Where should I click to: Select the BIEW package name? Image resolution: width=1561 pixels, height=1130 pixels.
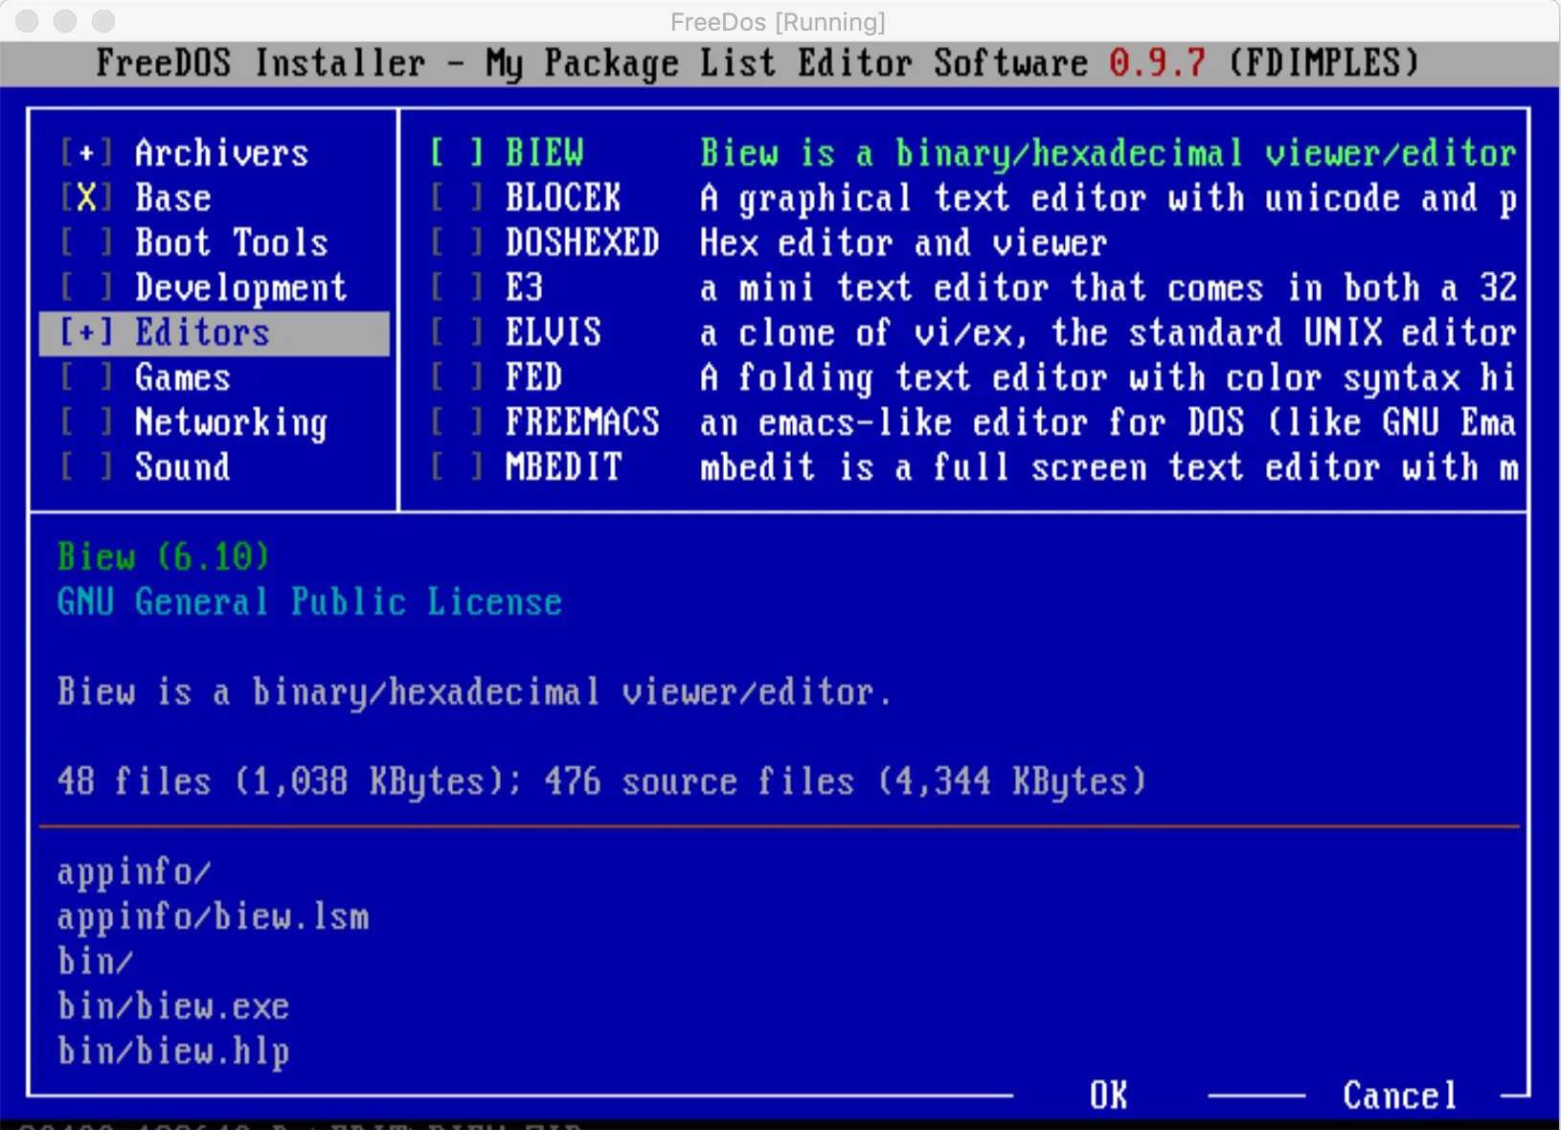pyautogui.click(x=545, y=153)
